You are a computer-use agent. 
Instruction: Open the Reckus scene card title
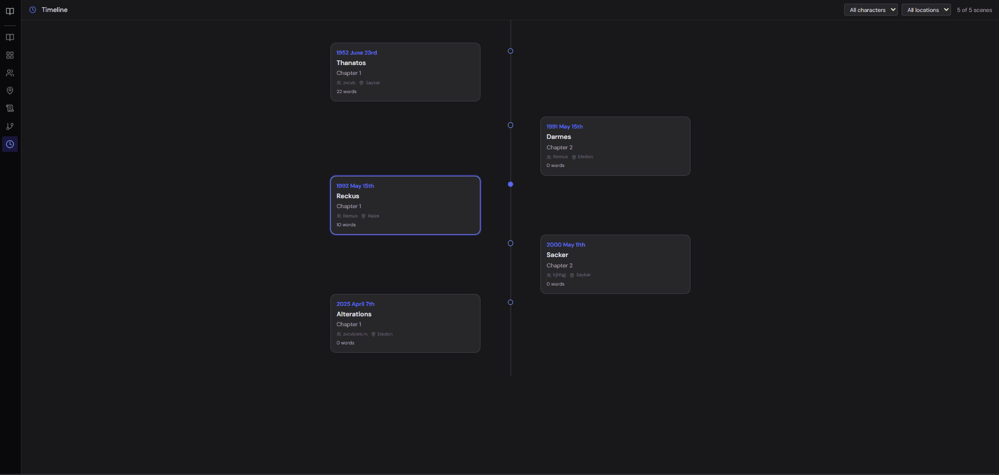pos(348,196)
